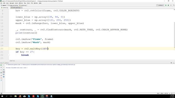Toggle tool window buttons in bottom-left corner
The width and height of the screenshot is (175, 98).
tap(1, 93)
